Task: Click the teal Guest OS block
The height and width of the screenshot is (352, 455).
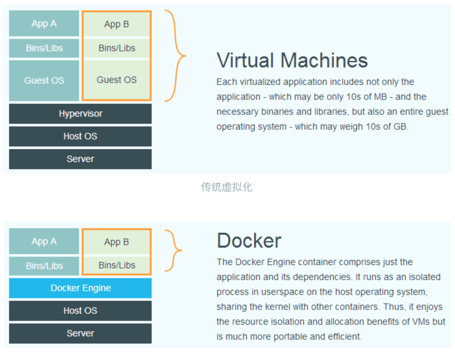Action: [44, 80]
